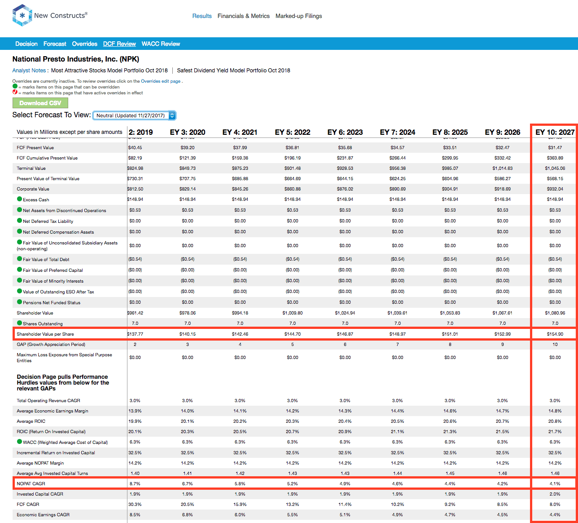Click the $1,045.06 terminal value cell
The width and height of the screenshot is (578, 523).
click(555, 168)
